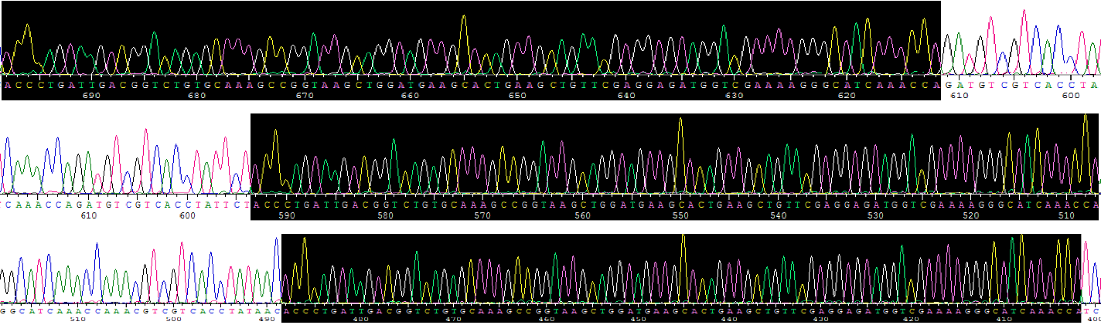Click the first tall yellow peak in bottom selection
The width and height of the screenshot is (1101, 325).
[304, 241]
